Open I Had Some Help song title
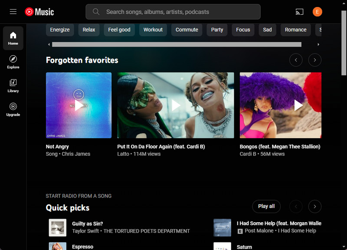Image resolution: width=347 pixels, height=250 pixels. pyautogui.click(x=279, y=223)
